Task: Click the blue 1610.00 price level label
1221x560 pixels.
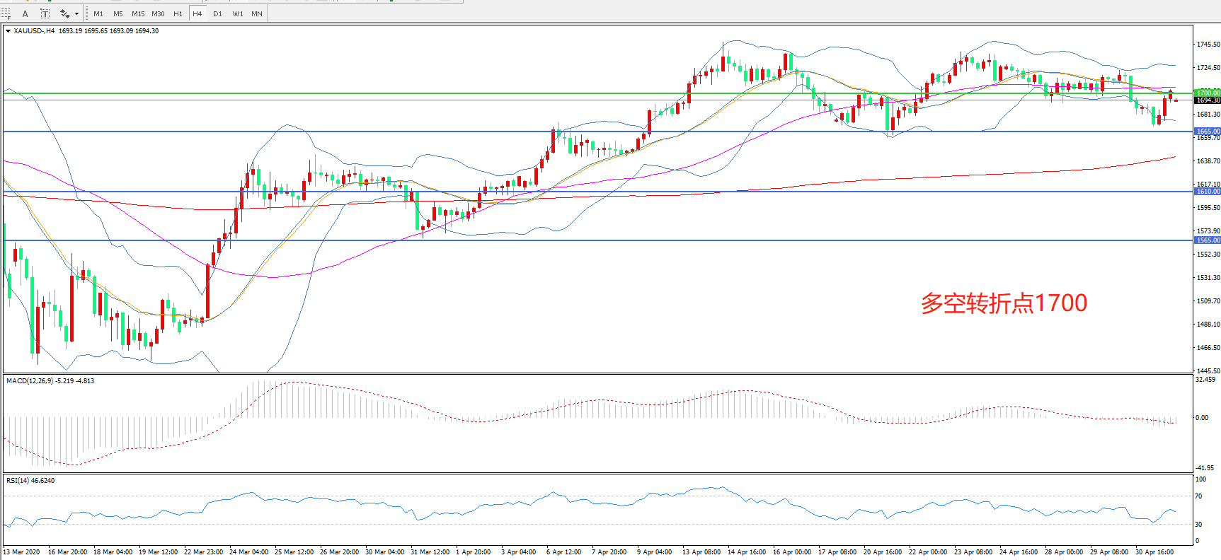Action: 1208,192
